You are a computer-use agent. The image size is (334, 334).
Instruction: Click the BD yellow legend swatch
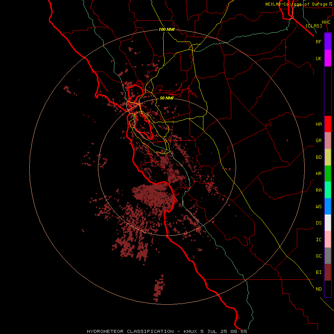328,157
